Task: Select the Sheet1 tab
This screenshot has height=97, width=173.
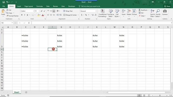Action: (x=17, y=92)
